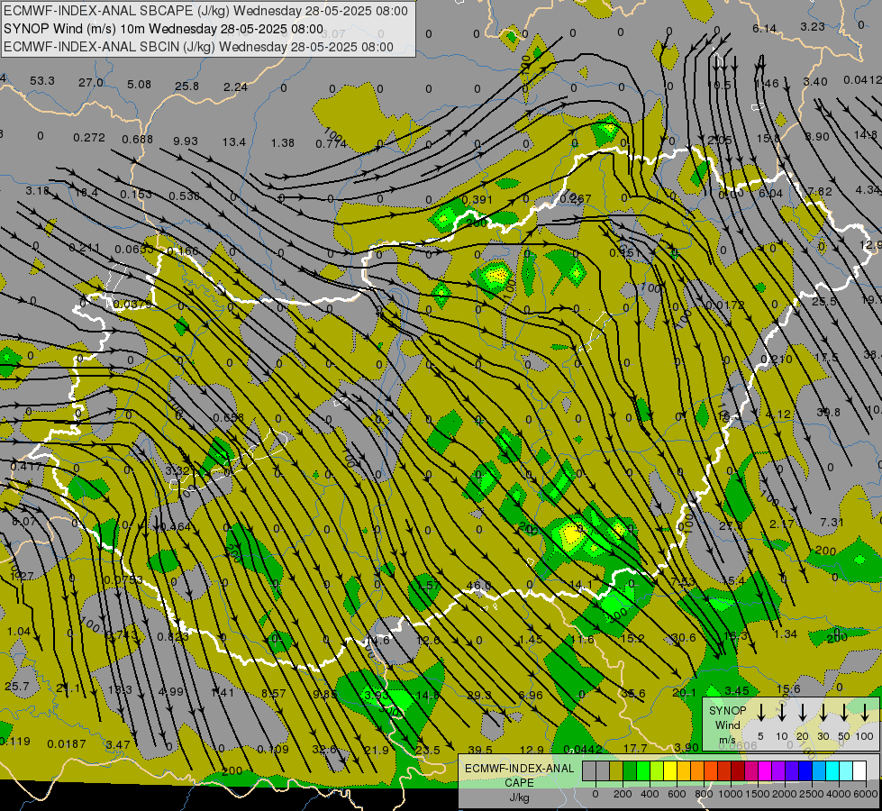Click the 0.0187 value on the map
This screenshot has width=882, height=811.
pyautogui.click(x=67, y=743)
